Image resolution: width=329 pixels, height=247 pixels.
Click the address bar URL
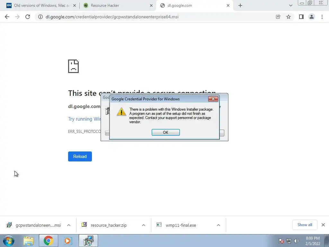tap(112, 17)
